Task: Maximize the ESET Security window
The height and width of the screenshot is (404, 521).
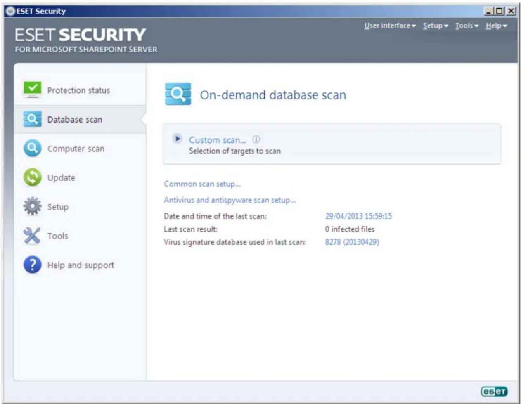Action: [x=500, y=11]
